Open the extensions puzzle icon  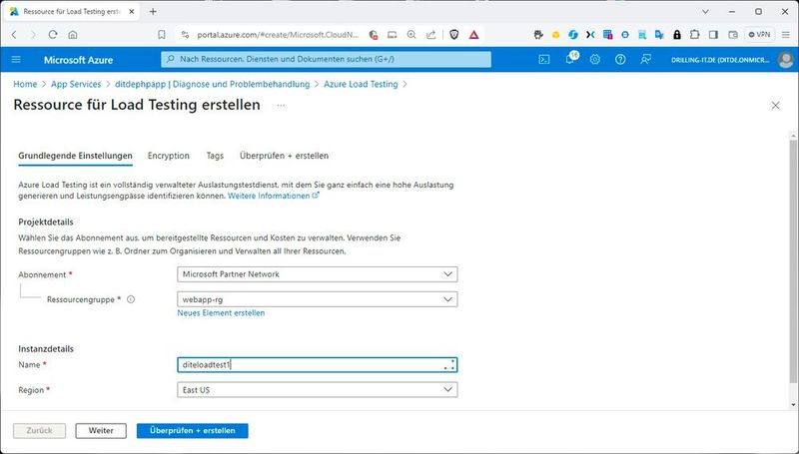(x=694, y=35)
